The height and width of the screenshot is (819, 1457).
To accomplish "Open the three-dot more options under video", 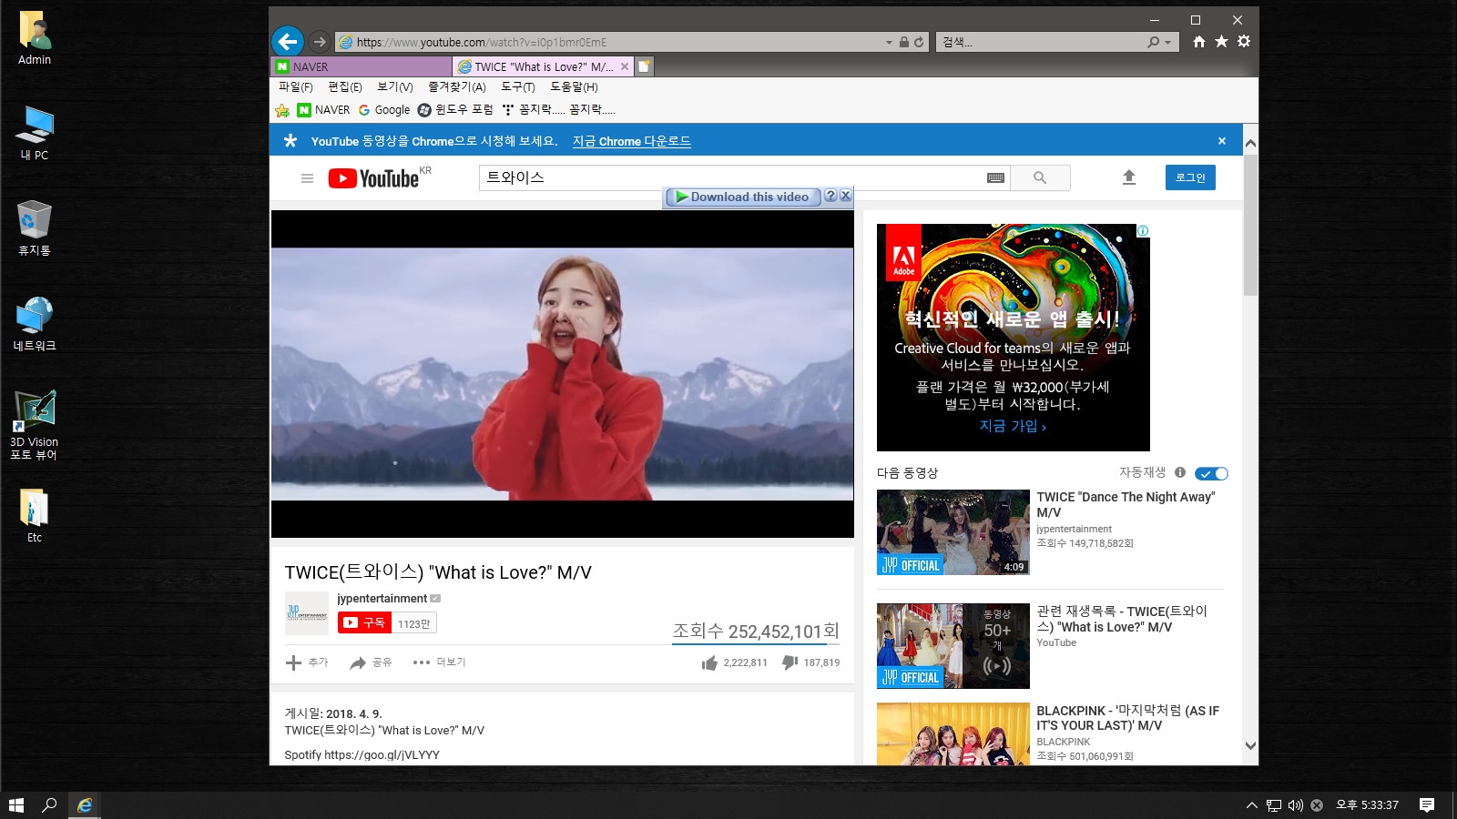I will [422, 662].
